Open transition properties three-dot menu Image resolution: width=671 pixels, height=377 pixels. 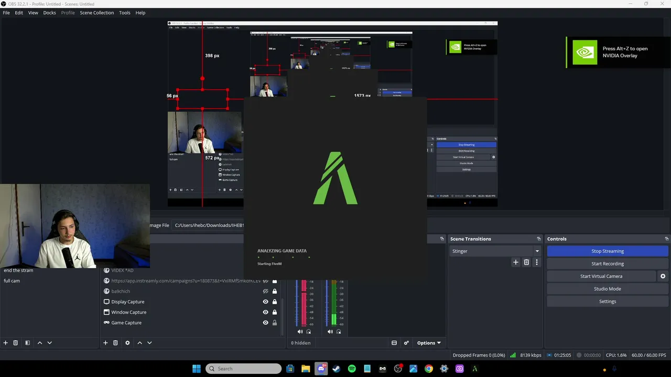(x=536, y=262)
